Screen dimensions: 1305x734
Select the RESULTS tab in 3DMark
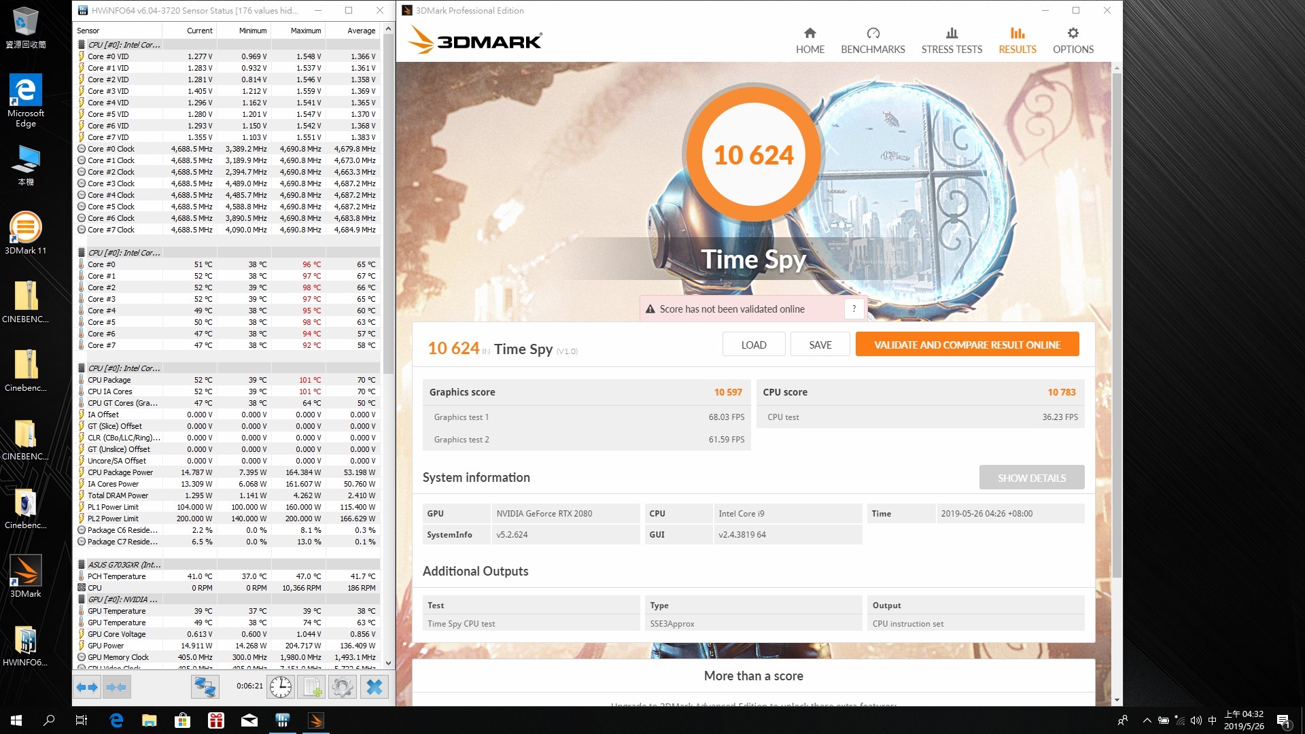click(1017, 41)
